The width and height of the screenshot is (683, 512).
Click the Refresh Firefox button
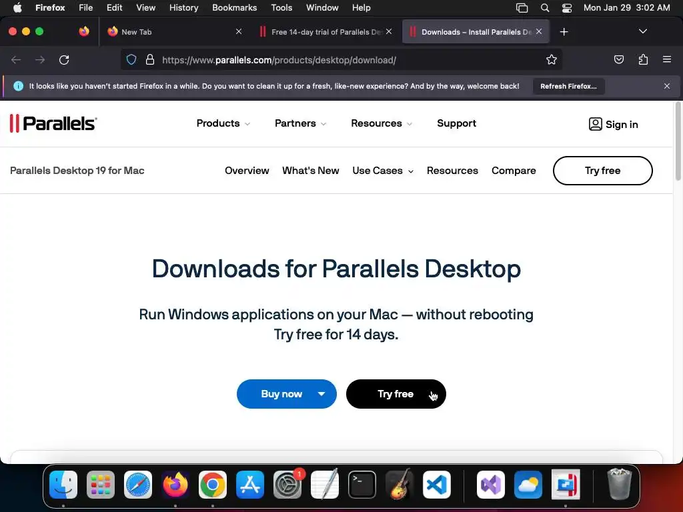pos(568,86)
